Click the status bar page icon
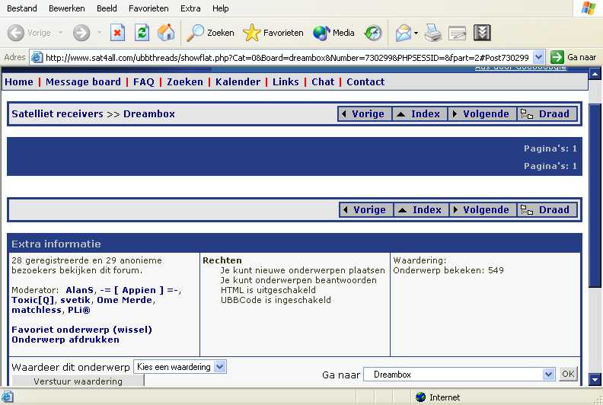This screenshot has width=603, height=405. coord(8,397)
